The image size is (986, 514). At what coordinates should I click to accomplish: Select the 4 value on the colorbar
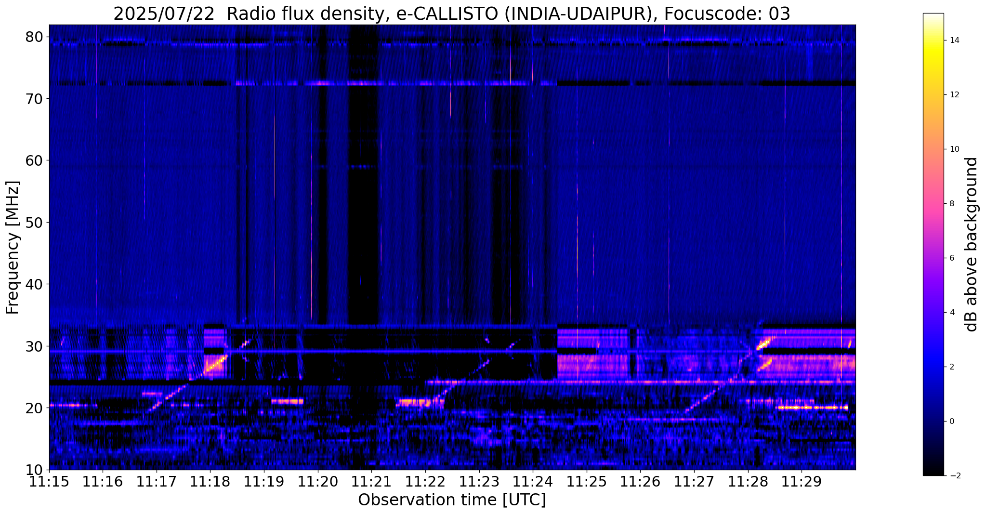951,313
